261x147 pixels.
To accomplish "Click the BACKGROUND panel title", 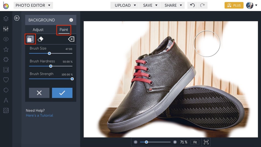I will tap(42, 20).
